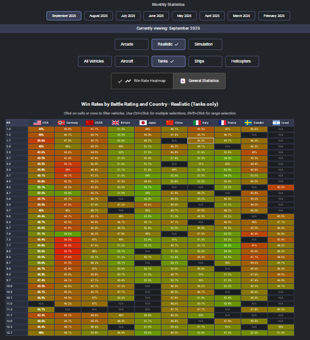The width and height of the screenshot is (310, 340).
Task: Open February 2025 monthly statistics
Action: point(274,16)
